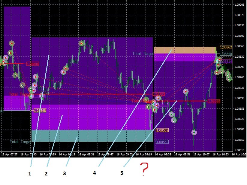Click the red Total: Trigger text at left
Image resolution: width=247 pixels, height=185 pixels.
20,94
